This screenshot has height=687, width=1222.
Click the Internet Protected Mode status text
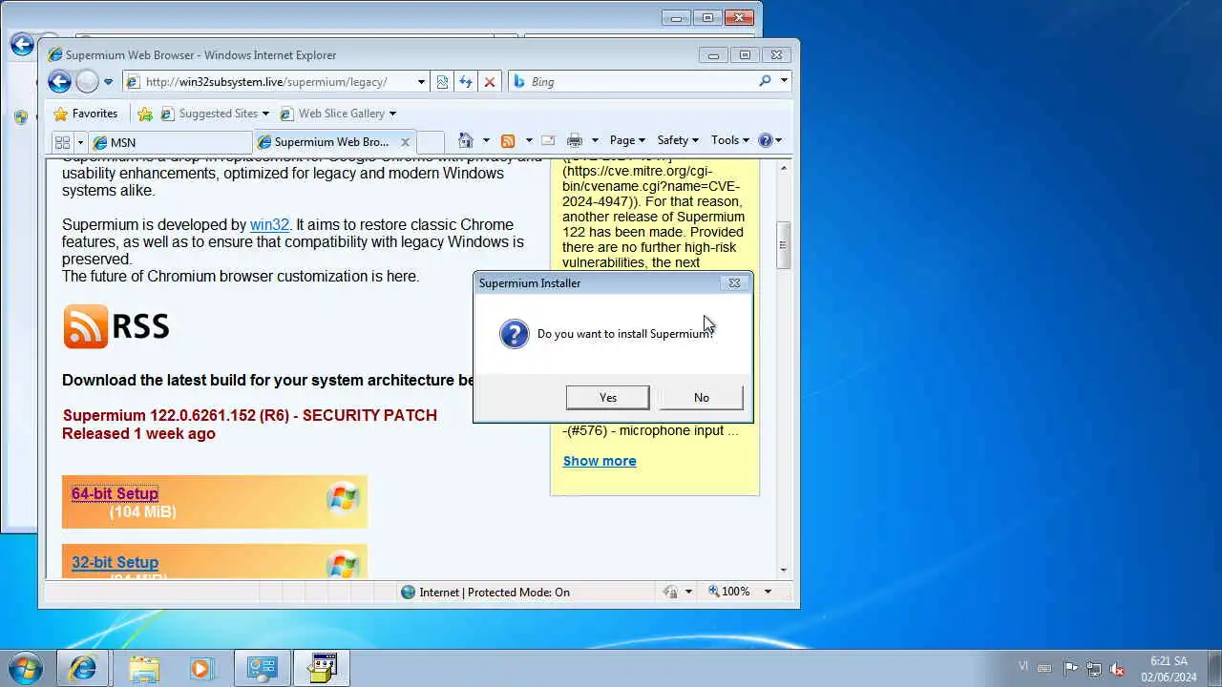coord(495,592)
